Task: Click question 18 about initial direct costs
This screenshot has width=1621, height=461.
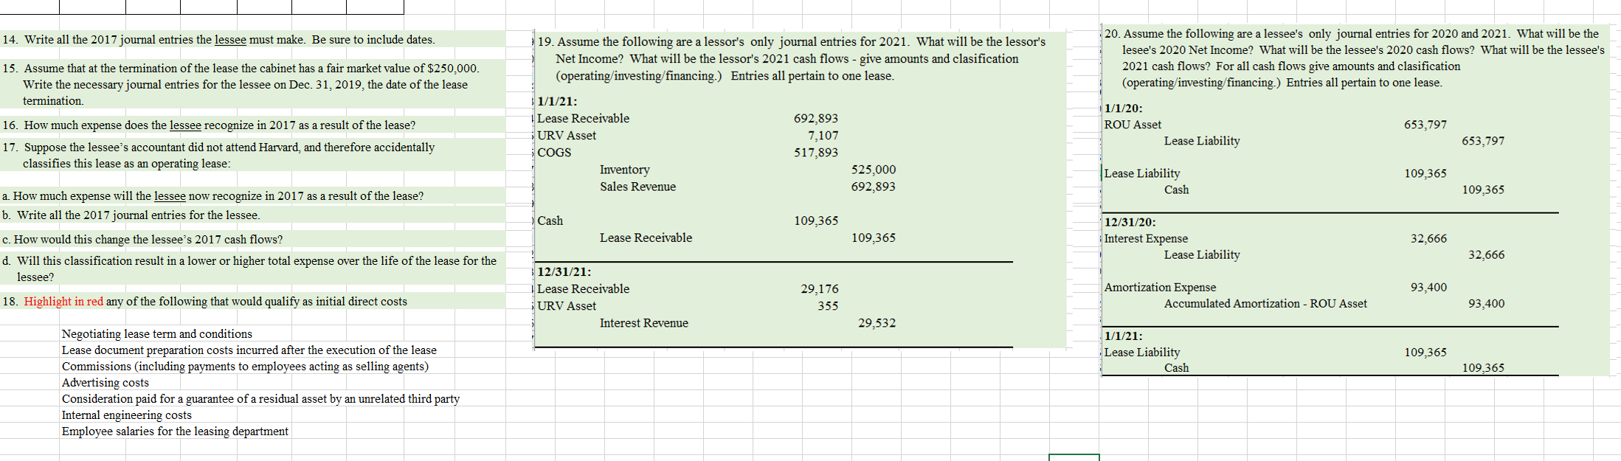Action: [204, 302]
